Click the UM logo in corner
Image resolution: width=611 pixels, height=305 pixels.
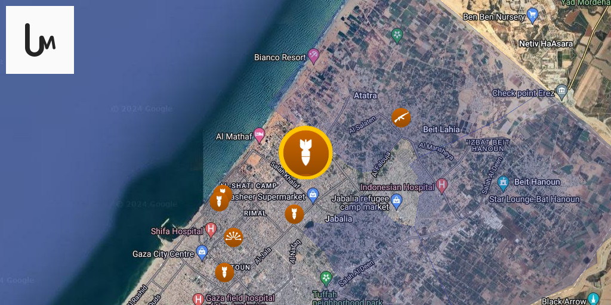(40, 40)
